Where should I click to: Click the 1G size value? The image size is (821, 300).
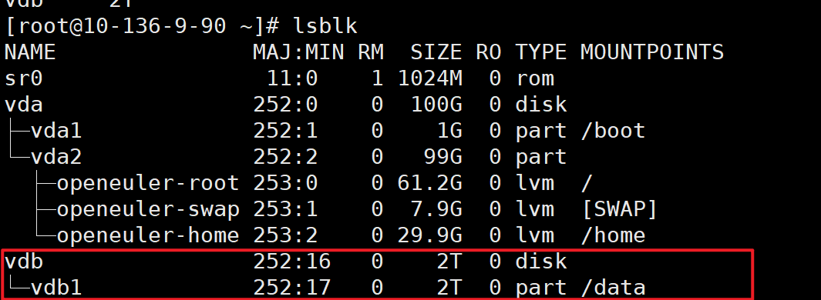point(449,131)
